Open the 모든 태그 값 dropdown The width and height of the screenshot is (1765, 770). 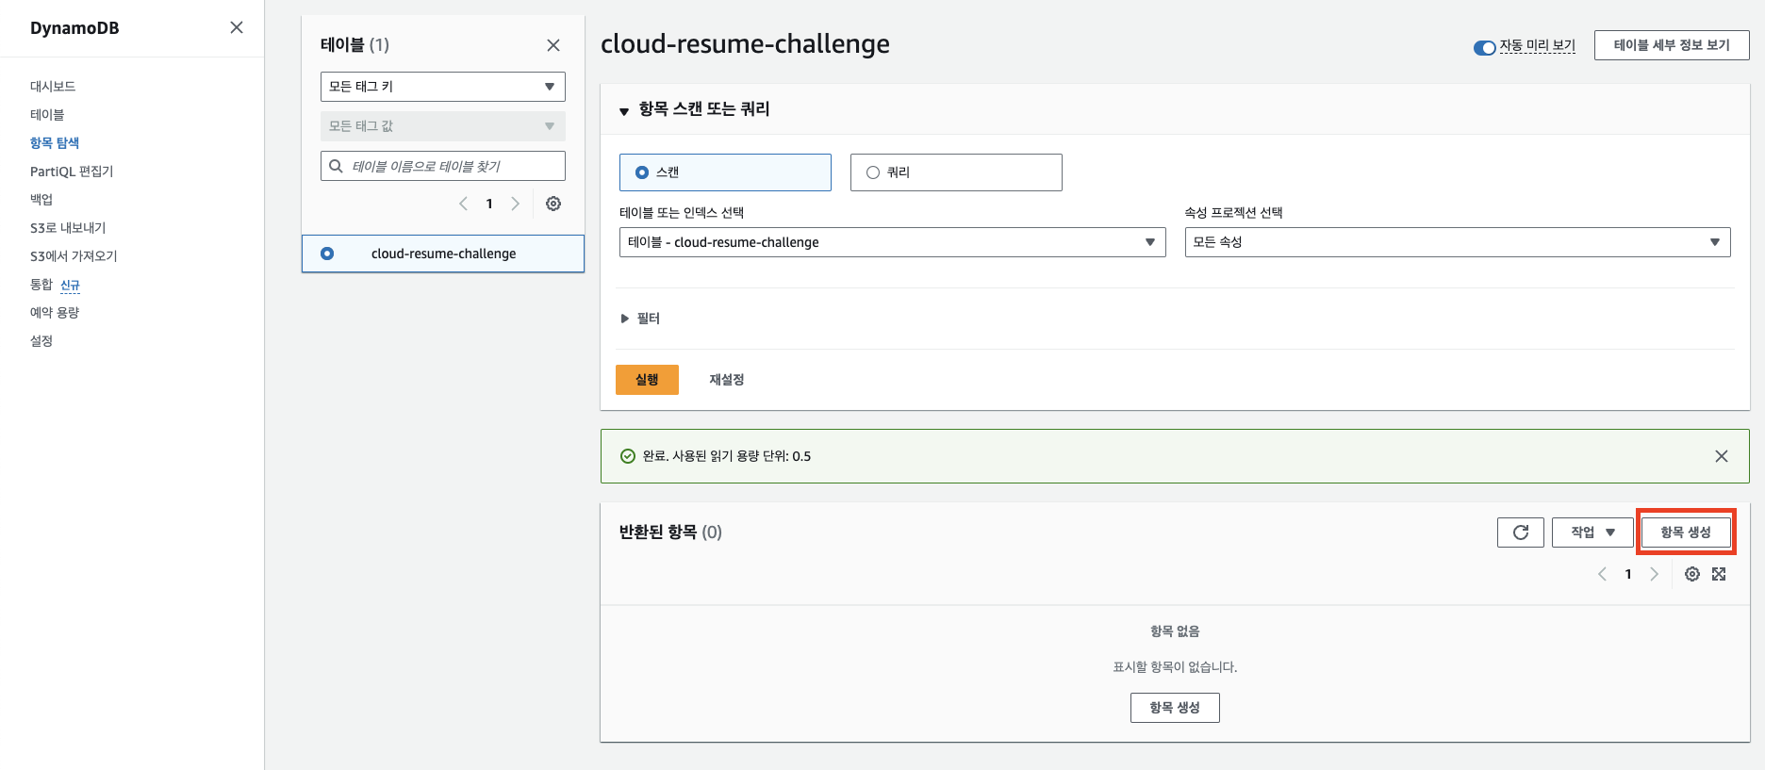[443, 126]
